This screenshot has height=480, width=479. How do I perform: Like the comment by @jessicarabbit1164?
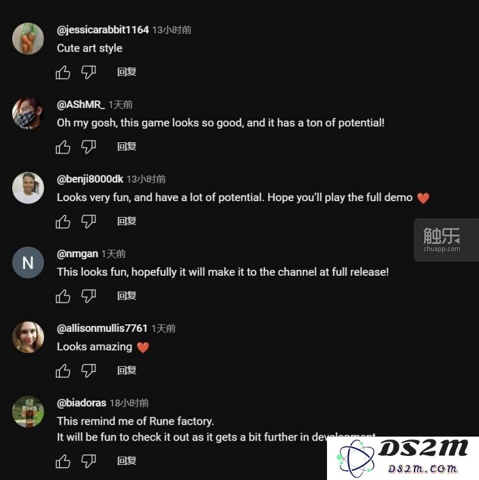63,73
